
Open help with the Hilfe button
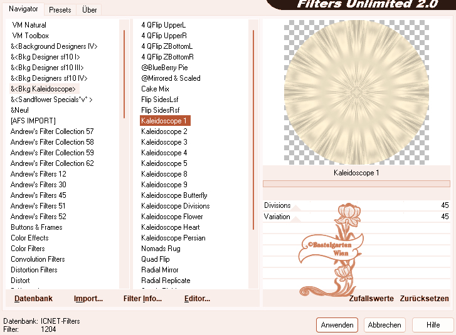point(433,325)
